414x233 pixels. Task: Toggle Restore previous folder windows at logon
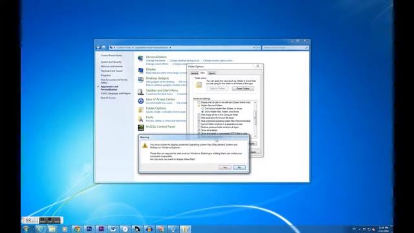[x=199, y=127]
